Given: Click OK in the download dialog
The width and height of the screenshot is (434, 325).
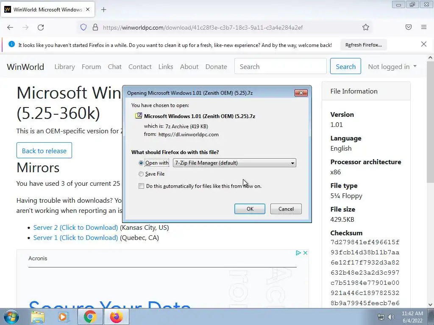Looking at the screenshot, I should (250, 209).
